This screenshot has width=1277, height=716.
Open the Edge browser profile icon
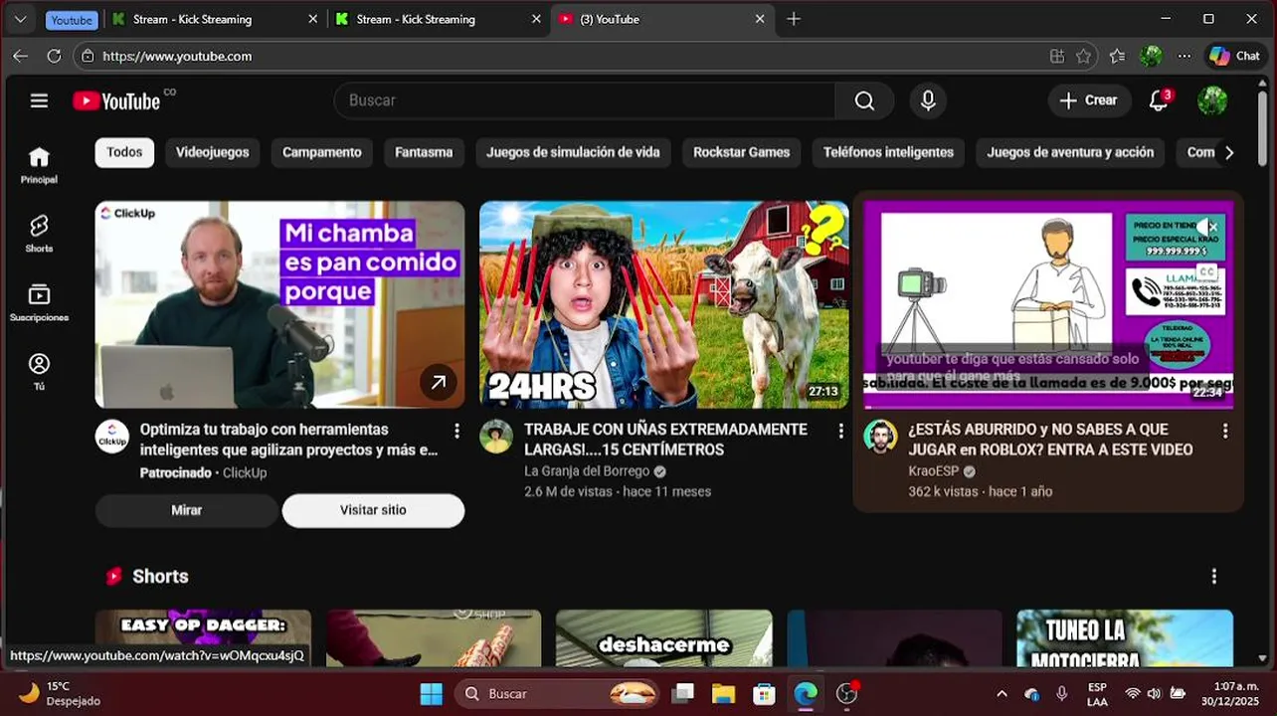tap(1151, 57)
